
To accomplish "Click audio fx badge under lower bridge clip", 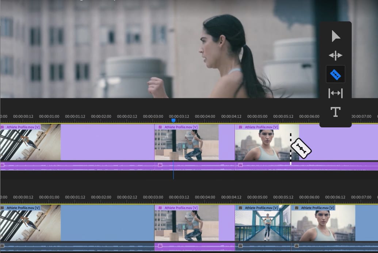I will (240, 246).
